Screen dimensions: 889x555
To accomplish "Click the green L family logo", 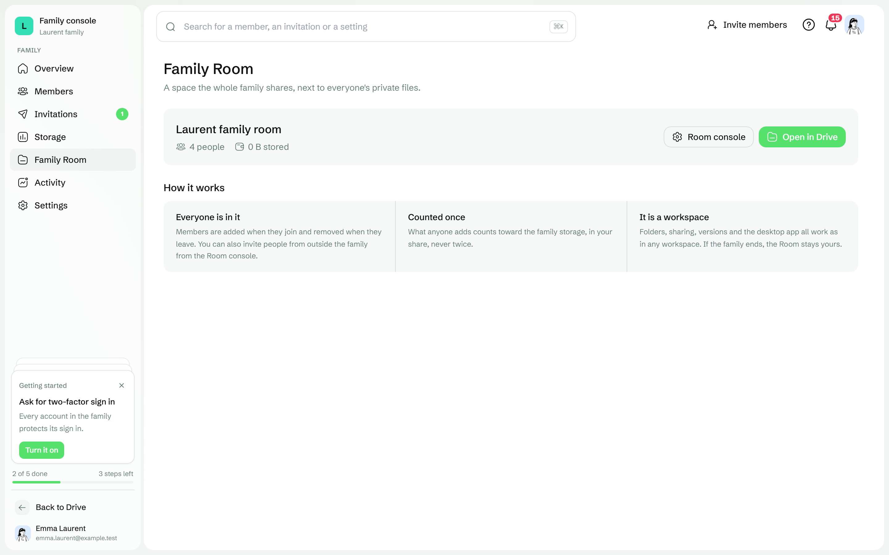I will (x=24, y=26).
